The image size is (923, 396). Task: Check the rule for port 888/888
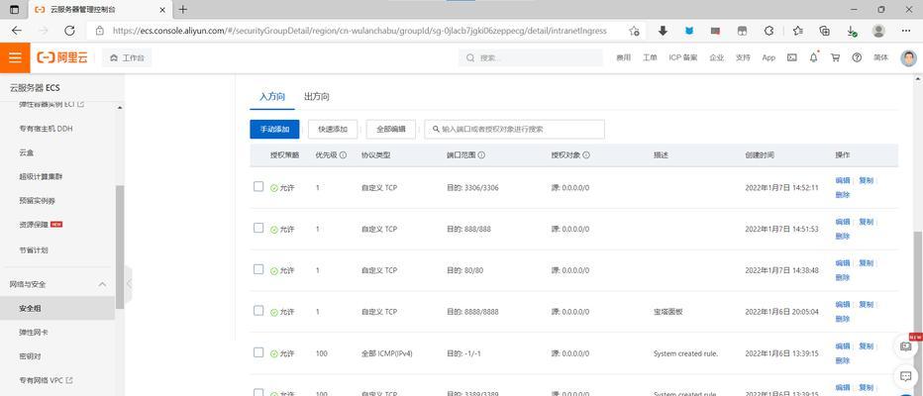[258, 228]
